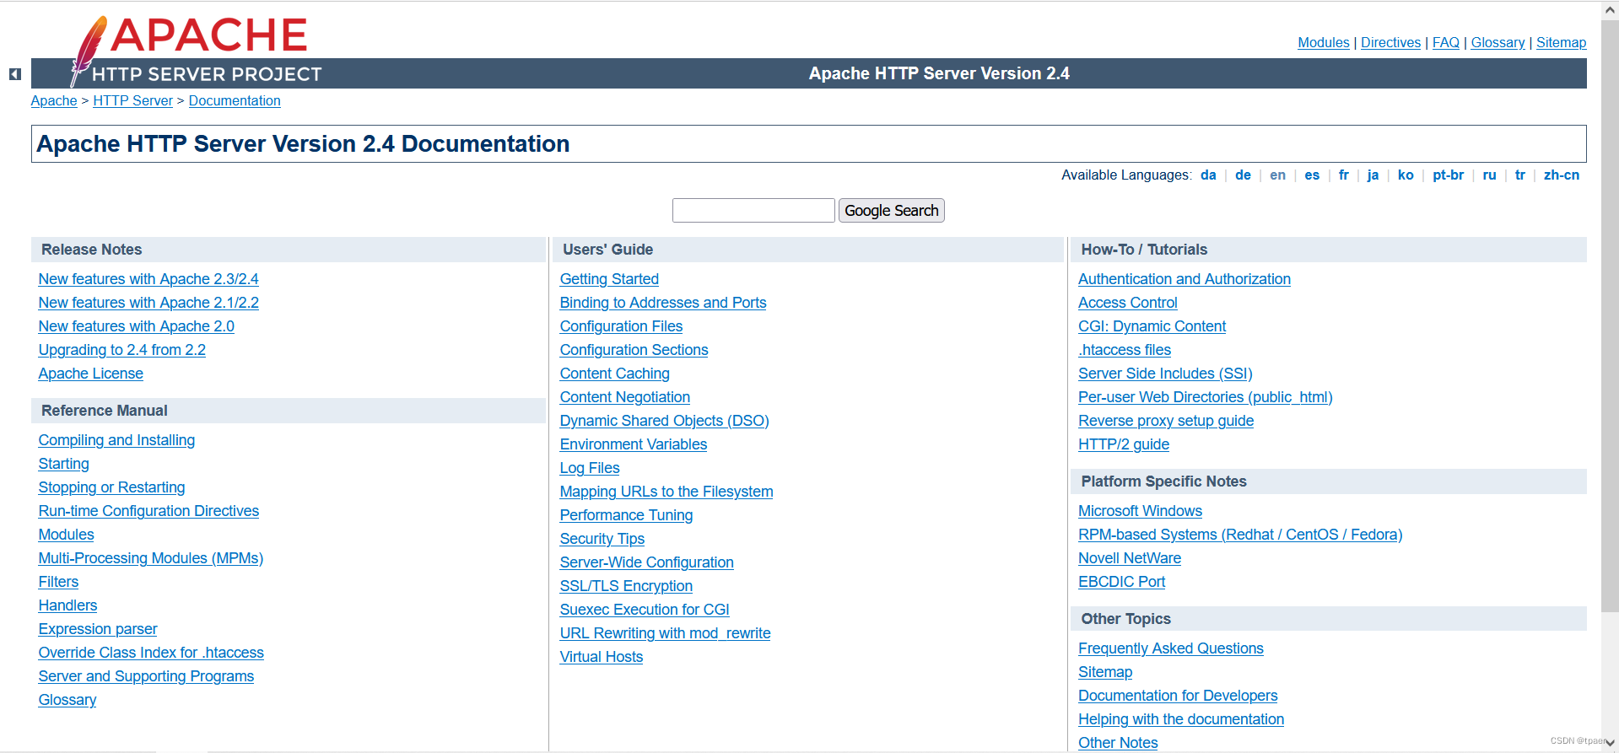Open the Filters link
The image size is (1619, 753).
[x=58, y=582]
